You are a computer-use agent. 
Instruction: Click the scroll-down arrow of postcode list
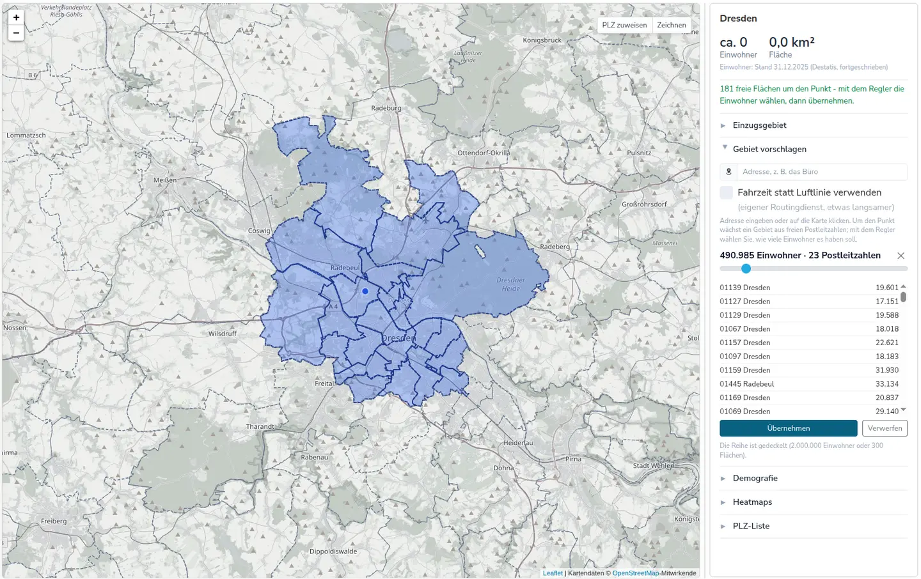(903, 410)
